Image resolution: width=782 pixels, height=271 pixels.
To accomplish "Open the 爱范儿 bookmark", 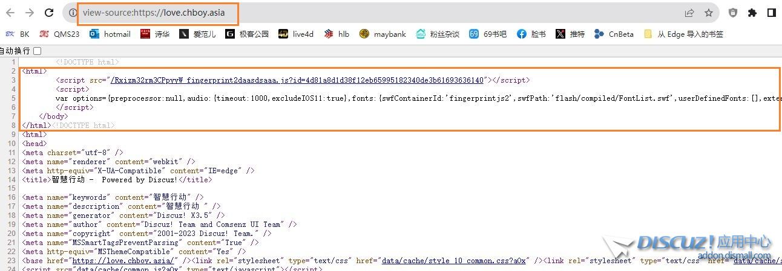I will [197, 34].
